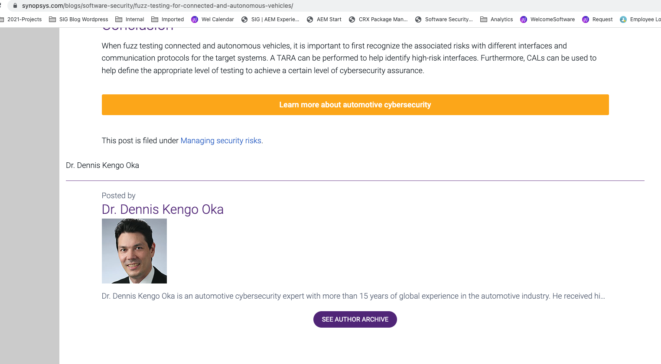Click the author portrait photo

pos(134,251)
